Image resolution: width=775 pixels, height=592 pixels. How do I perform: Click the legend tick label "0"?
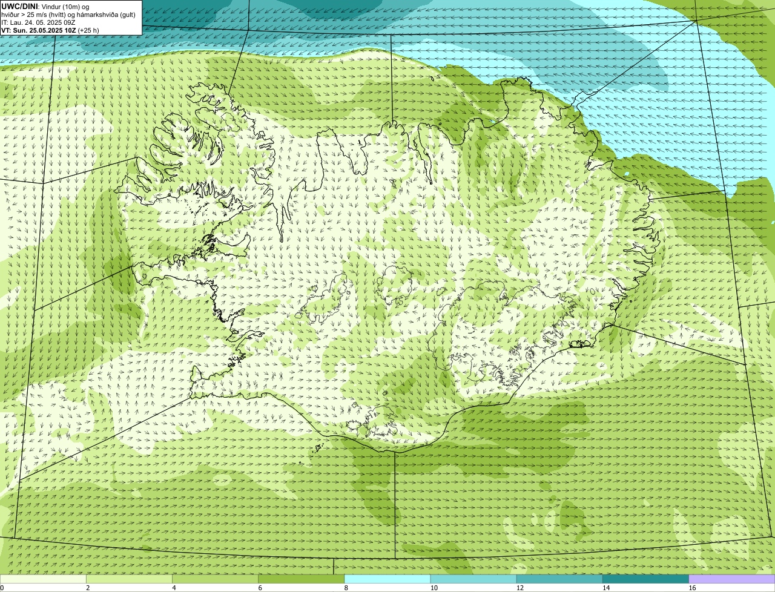[2, 588]
